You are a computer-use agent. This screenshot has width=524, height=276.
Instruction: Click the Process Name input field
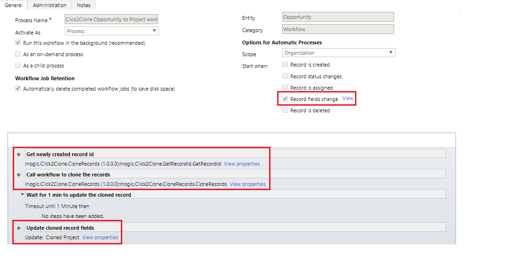point(111,19)
